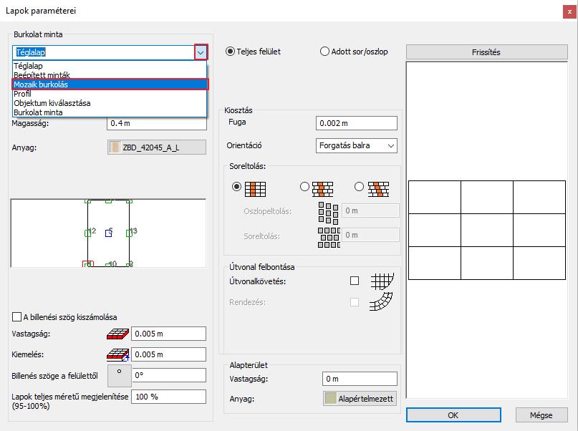Enable the Útvonalkövetés checkbox
Viewport: 578px width, 431px height.
click(355, 281)
